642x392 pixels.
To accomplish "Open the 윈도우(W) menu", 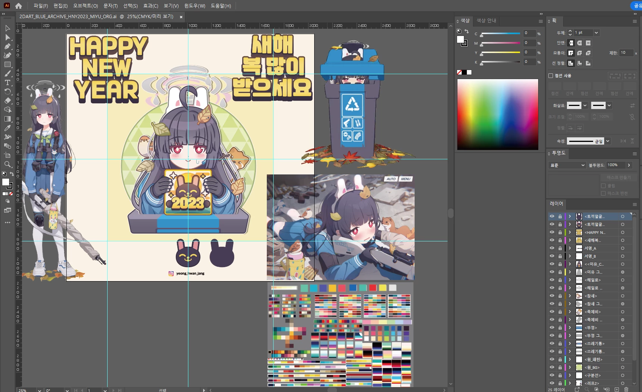I will pyautogui.click(x=195, y=6).
